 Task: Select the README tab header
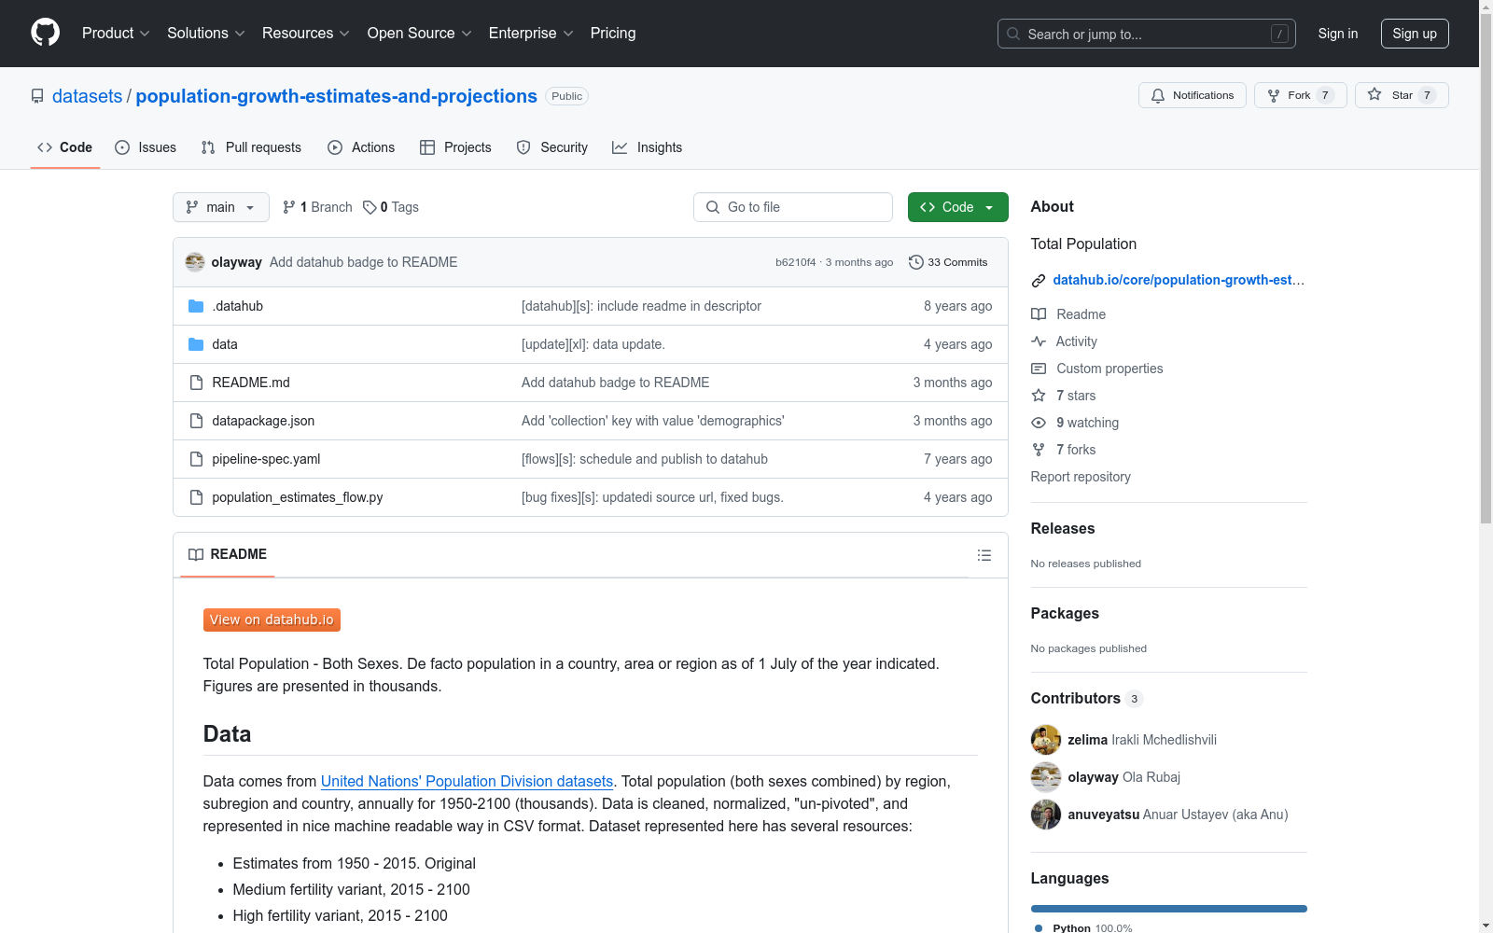228,554
